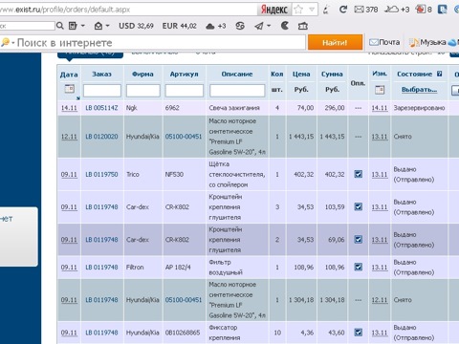Open the notepad icon in second toolbar
This screenshot has width=459, height=344.
point(73,26)
